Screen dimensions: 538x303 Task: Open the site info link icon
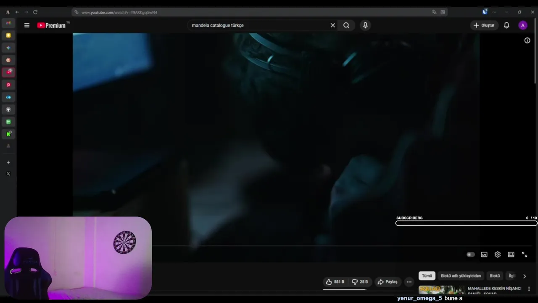tap(76, 12)
